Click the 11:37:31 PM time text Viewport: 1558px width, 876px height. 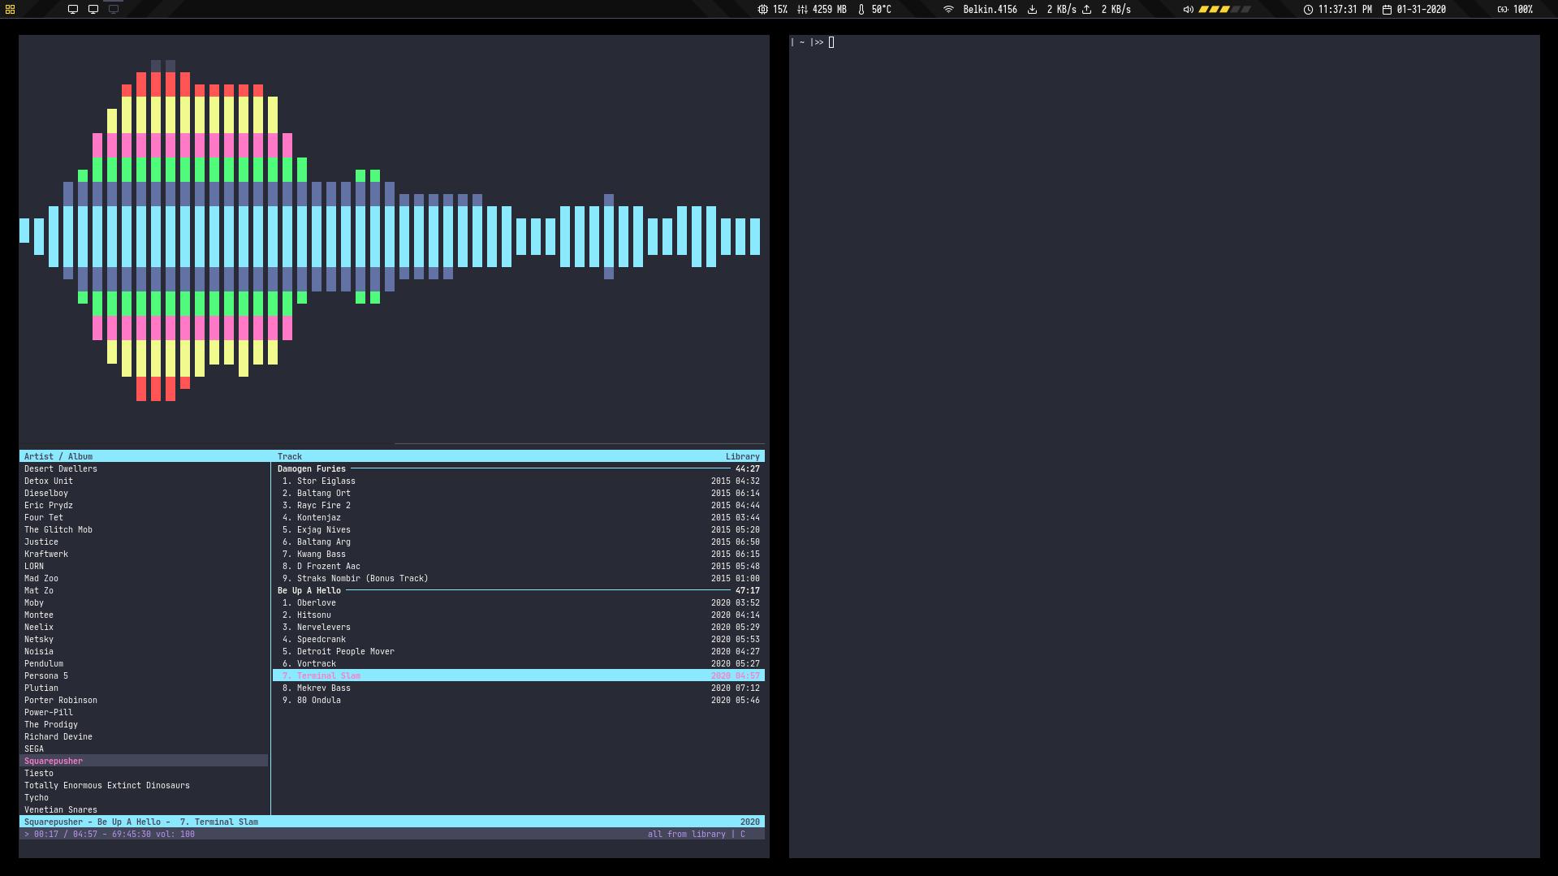pyautogui.click(x=1345, y=10)
